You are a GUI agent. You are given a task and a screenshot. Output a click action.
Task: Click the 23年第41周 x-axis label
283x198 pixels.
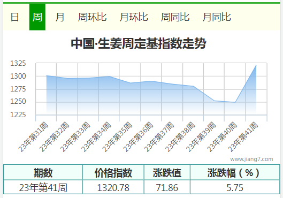click(x=243, y=137)
